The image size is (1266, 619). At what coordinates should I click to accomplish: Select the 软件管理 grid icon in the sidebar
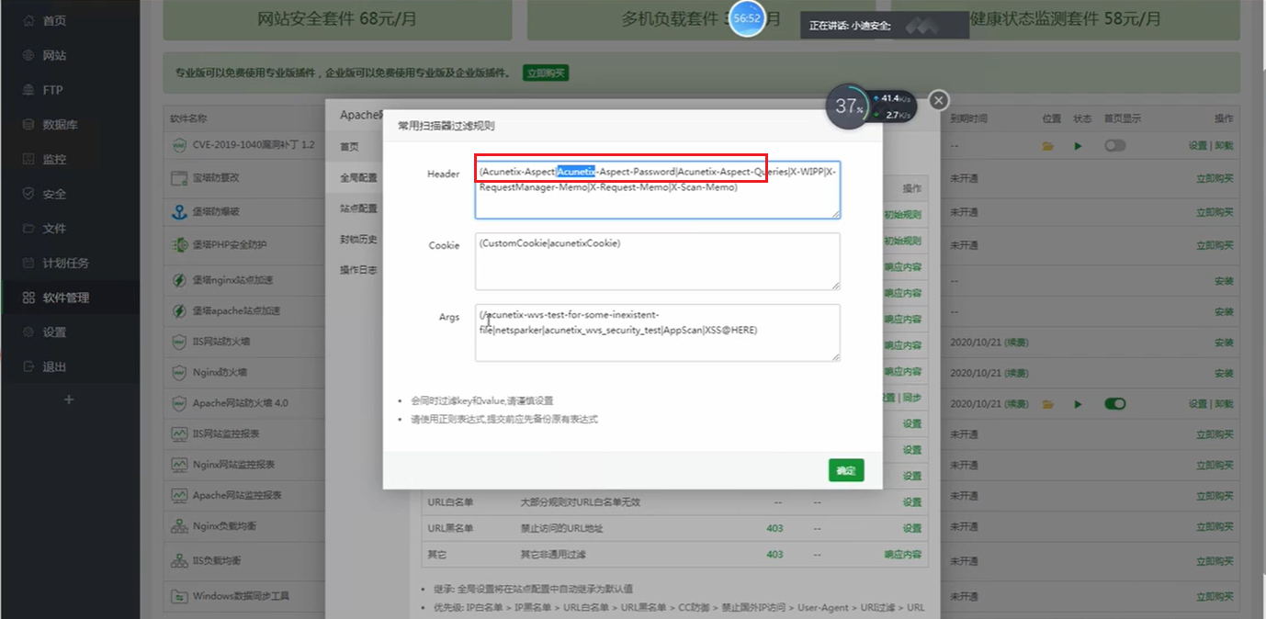(x=28, y=298)
